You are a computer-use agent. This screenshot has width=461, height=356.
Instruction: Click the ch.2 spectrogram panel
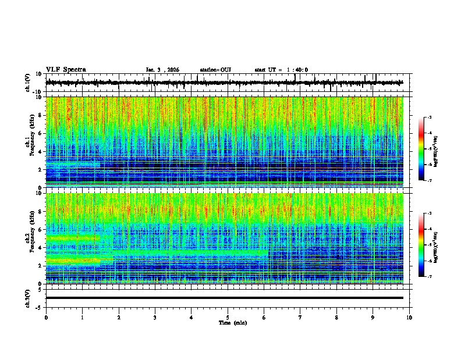(224, 238)
